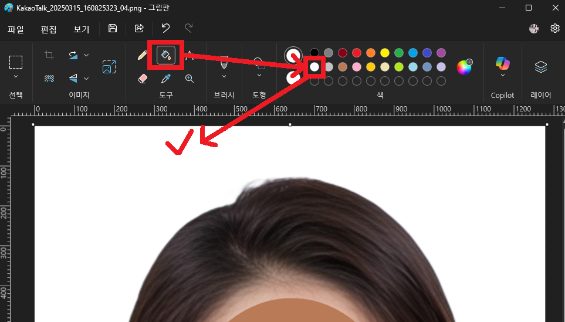This screenshot has height=322, width=565.
Task: Open the 보기 menu
Action: [x=82, y=29]
